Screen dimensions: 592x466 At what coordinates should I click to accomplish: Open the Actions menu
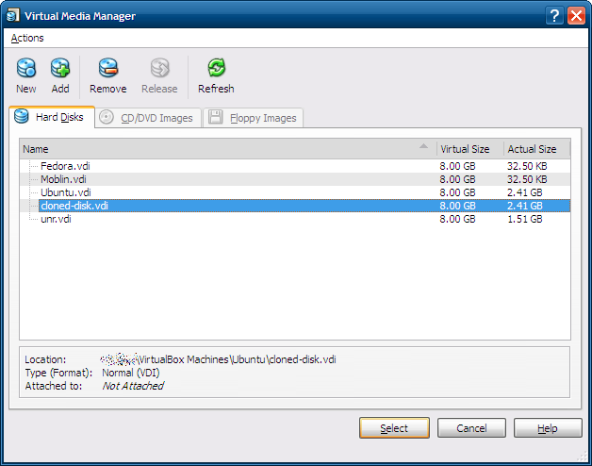(x=27, y=38)
